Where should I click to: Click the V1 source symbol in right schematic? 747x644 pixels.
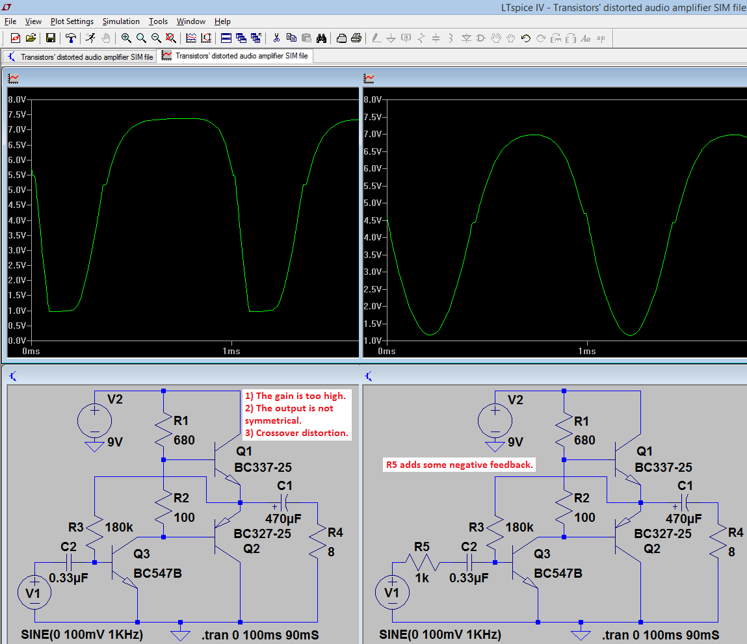pyautogui.click(x=392, y=593)
